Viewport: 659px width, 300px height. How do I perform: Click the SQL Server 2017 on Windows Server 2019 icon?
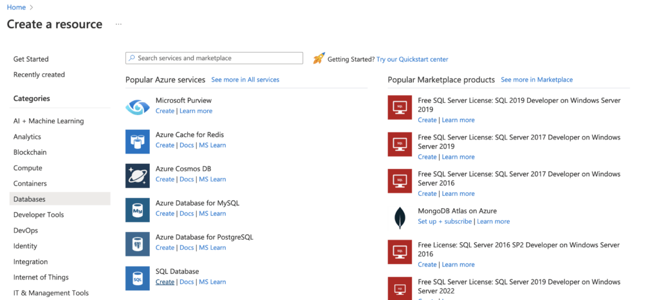coord(400,145)
